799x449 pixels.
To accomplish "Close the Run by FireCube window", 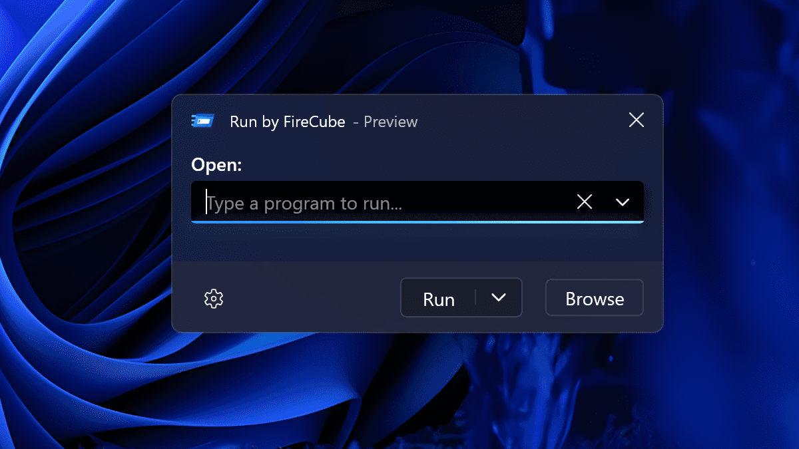I will (x=637, y=120).
